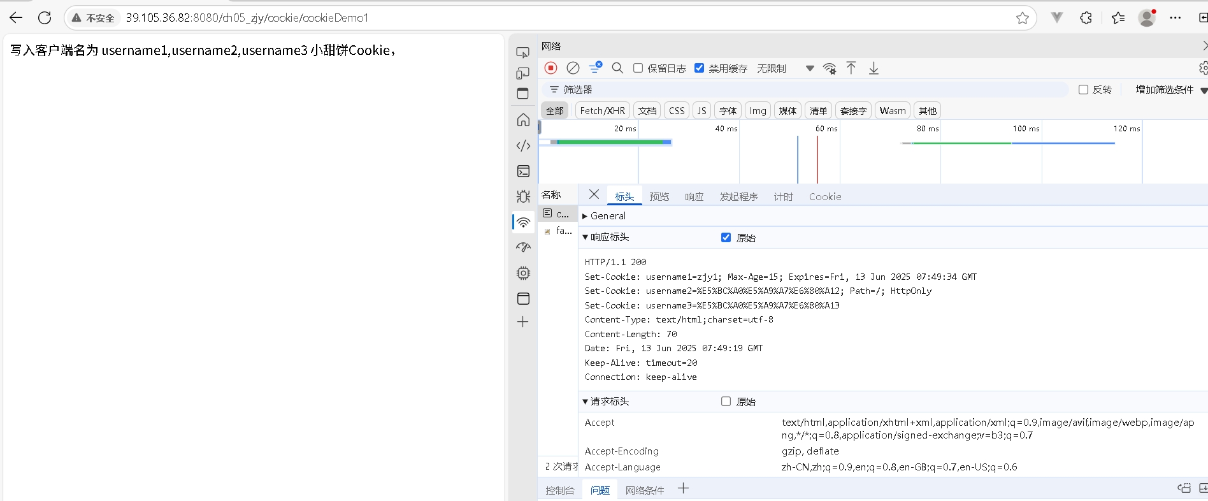
Task: Enable the 保留日志 checkbox
Action: click(x=638, y=68)
